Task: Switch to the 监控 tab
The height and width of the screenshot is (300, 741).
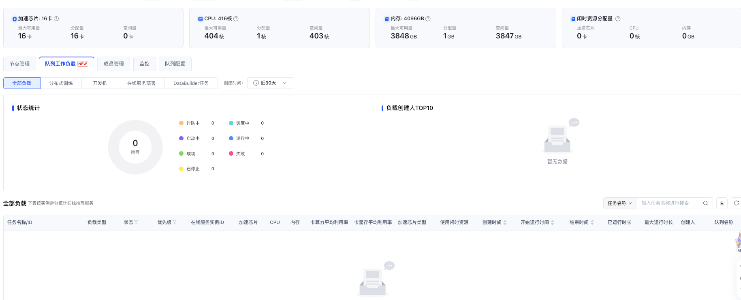Action: coord(144,64)
